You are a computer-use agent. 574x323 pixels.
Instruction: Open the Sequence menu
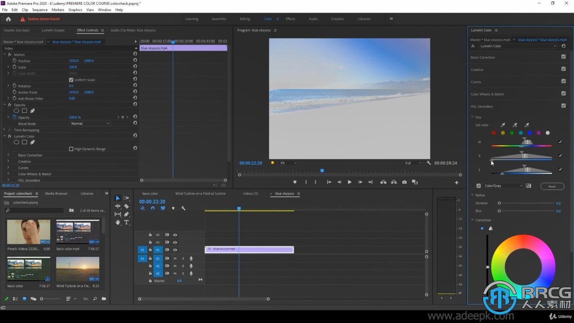[40, 9]
